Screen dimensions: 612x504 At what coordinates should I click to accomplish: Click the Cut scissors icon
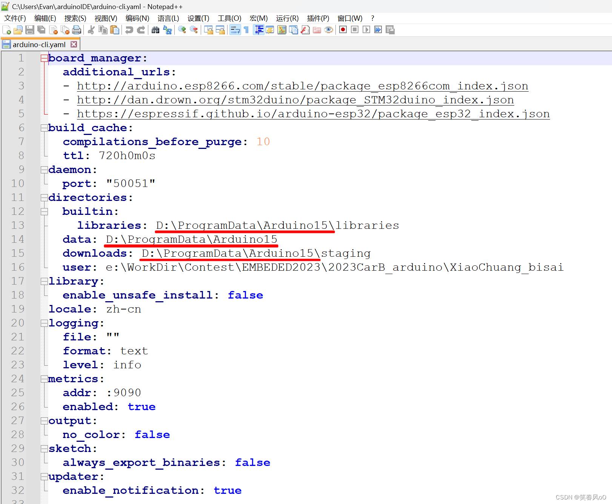(x=91, y=30)
